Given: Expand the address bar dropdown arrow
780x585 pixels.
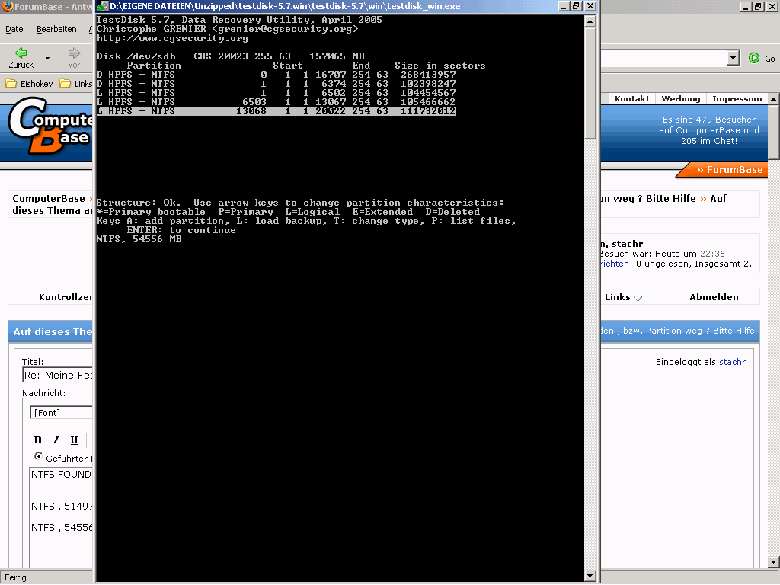Looking at the screenshot, I should pos(733,58).
